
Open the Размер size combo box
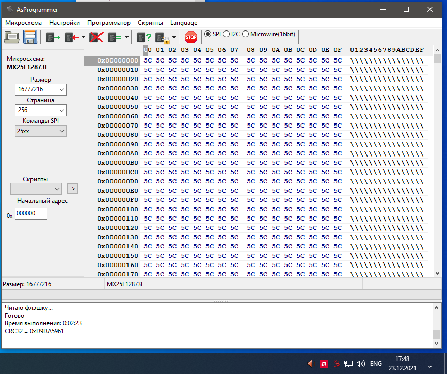coord(41,89)
